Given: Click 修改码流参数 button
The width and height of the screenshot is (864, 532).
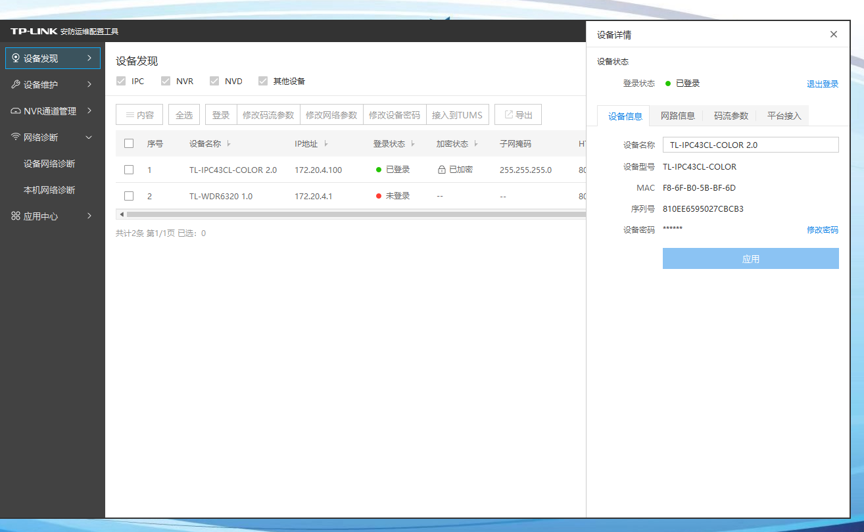Looking at the screenshot, I should coord(268,114).
